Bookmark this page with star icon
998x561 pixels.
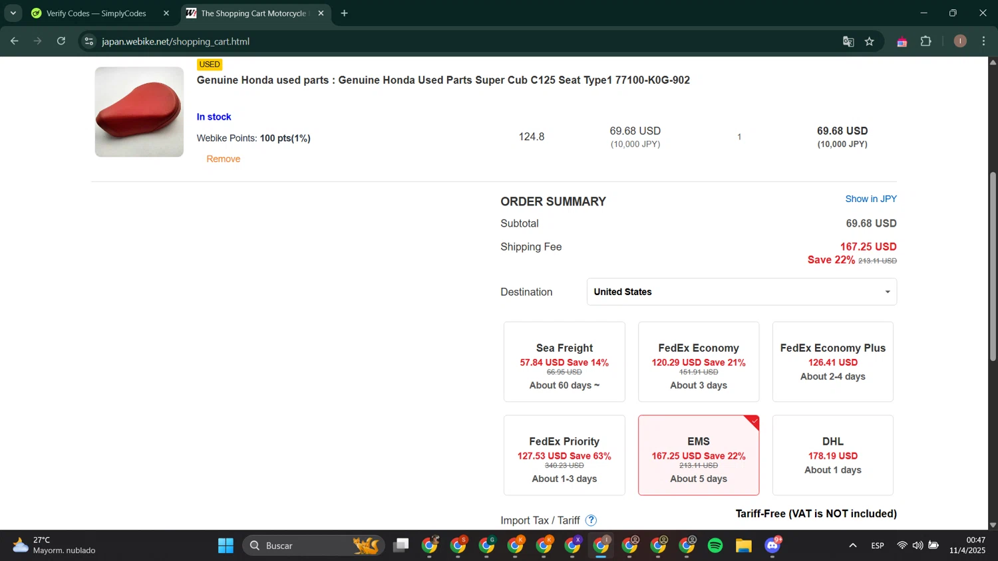click(870, 41)
